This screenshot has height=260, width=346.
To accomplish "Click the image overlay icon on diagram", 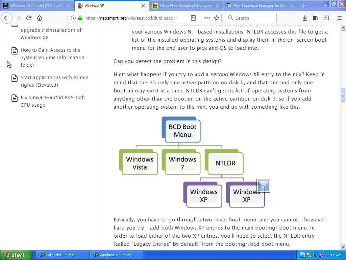I will 263,186.
